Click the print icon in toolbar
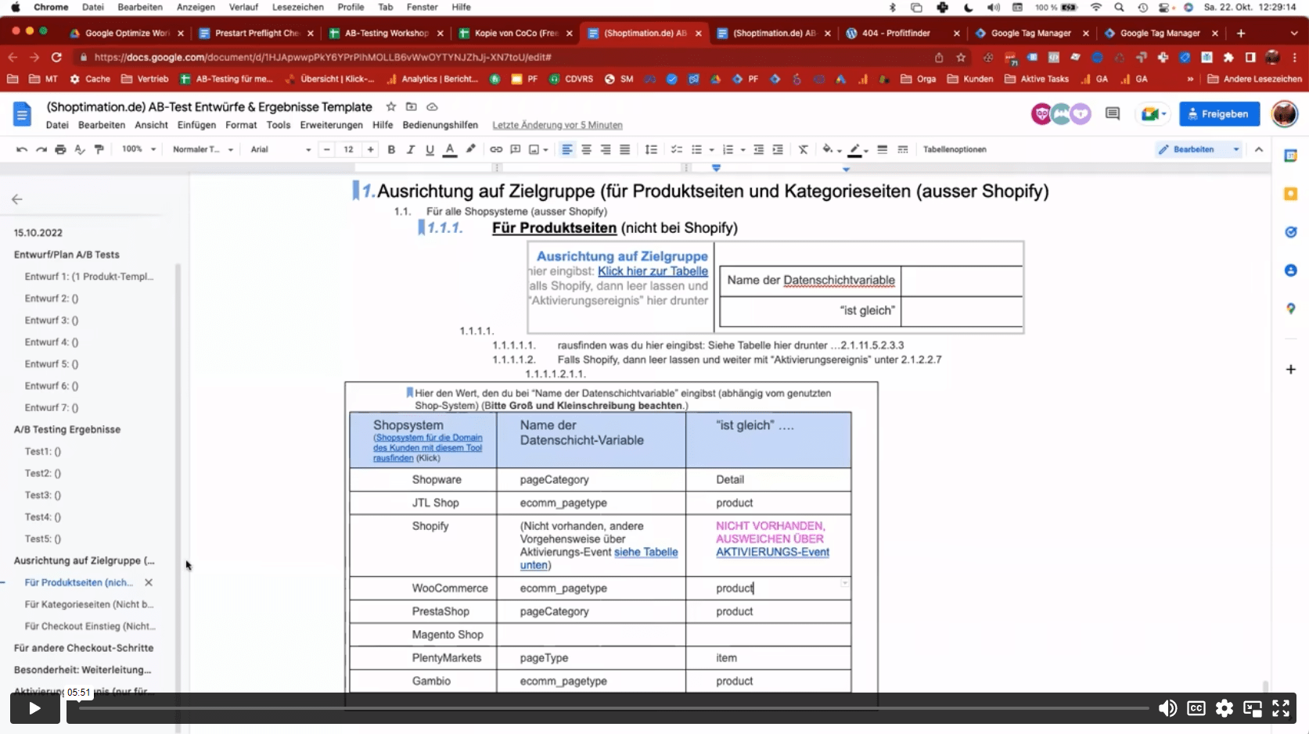The height and width of the screenshot is (734, 1309). (x=60, y=149)
